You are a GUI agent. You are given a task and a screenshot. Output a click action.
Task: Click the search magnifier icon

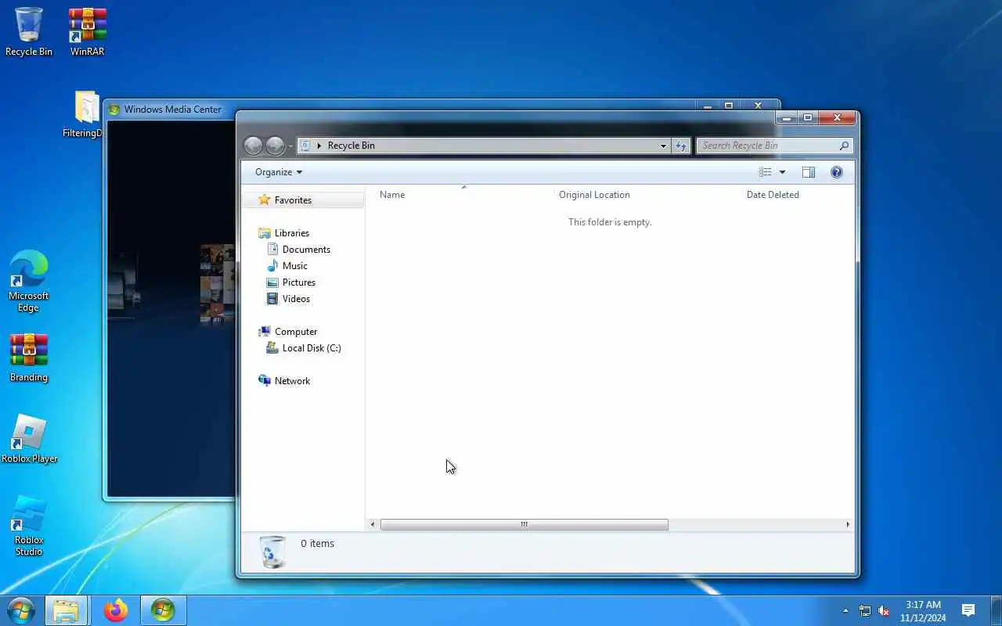(x=844, y=146)
